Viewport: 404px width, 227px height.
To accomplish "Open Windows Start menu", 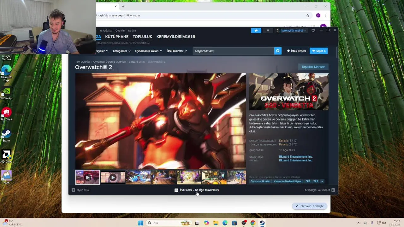I will (x=140, y=223).
